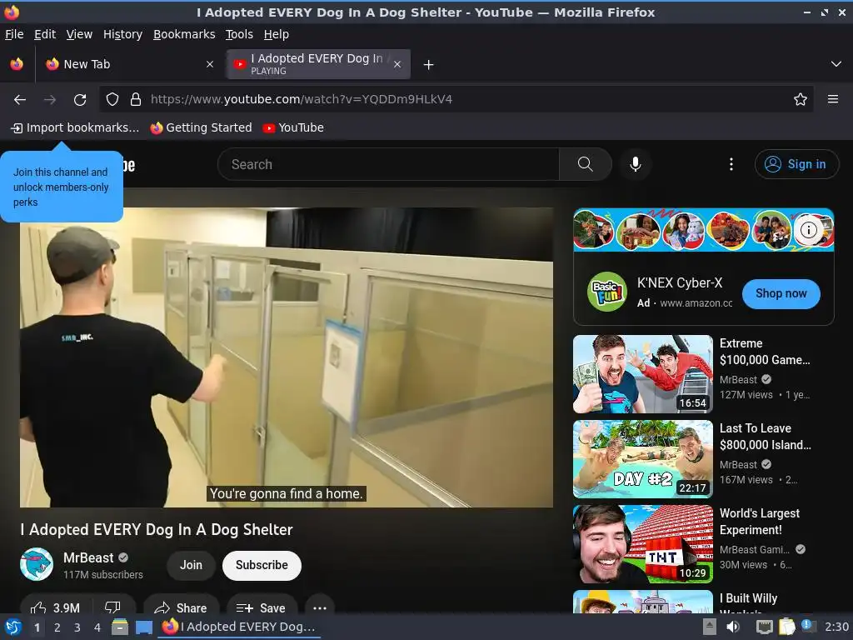Open the volume speaker tray icon
This screenshot has width=853, height=640.
tap(733, 627)
